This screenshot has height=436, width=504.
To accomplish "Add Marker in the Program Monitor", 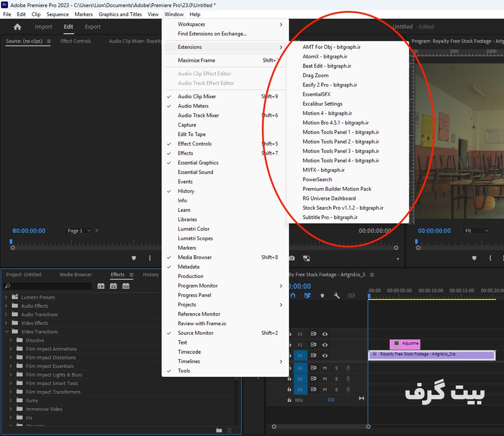I will tap(474, 258).
